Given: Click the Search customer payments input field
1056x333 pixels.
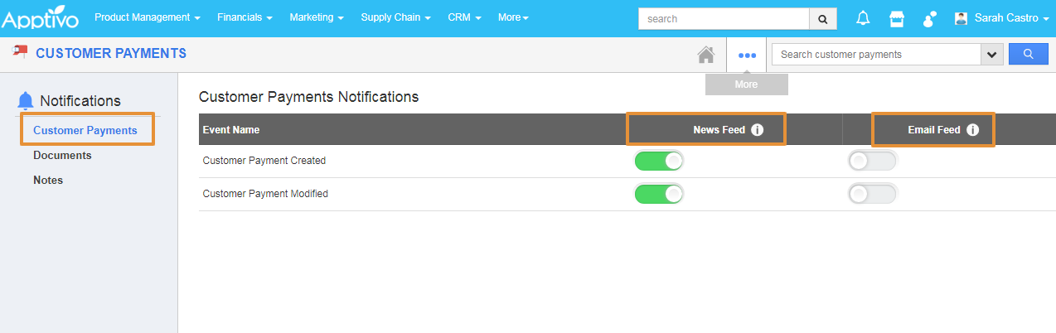Looking at the screenshot, I should pyautogui.click(x=875, y=55).
